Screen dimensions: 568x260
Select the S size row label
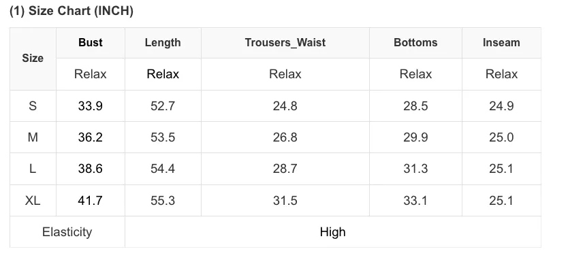[x=33, y=106]
